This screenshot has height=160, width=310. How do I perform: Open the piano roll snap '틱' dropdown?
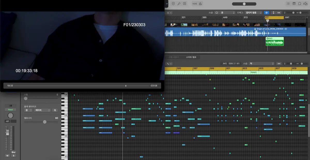coord(261,63)
